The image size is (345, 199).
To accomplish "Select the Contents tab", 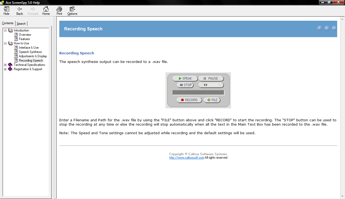I will pyautogui.click(x=8, y=23).
